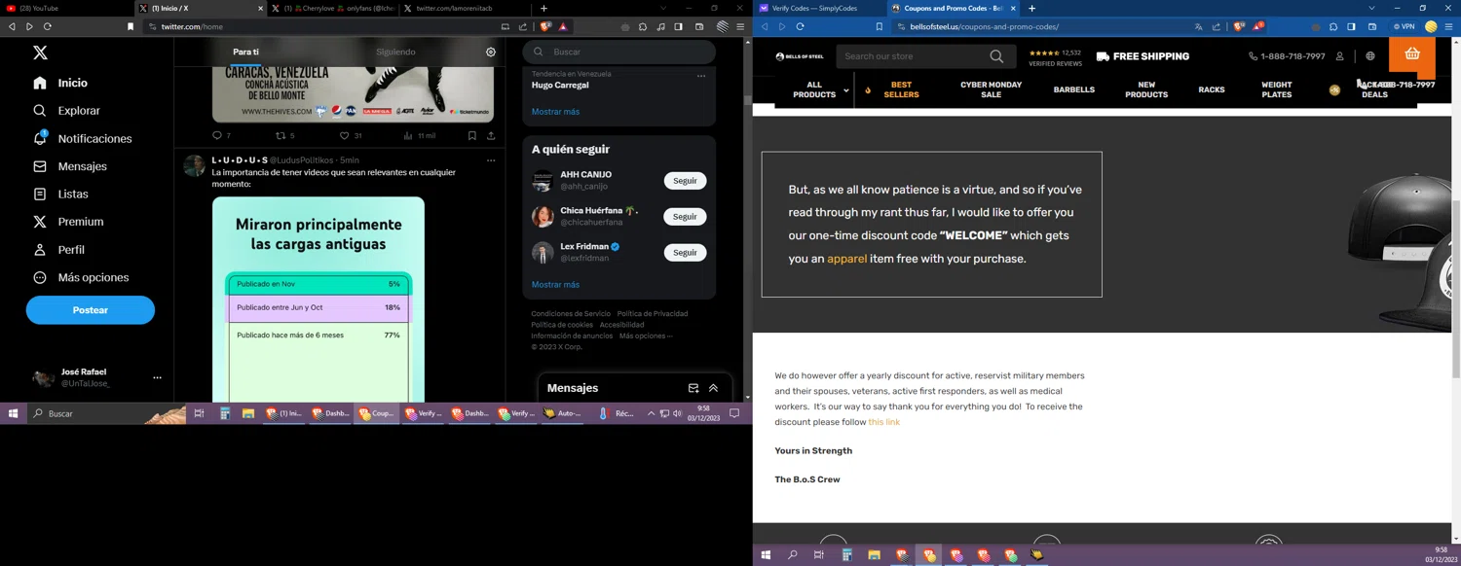Switch to twitter.com/lamorenitacb tab
1461x566 pixels.
coord(465,8)
